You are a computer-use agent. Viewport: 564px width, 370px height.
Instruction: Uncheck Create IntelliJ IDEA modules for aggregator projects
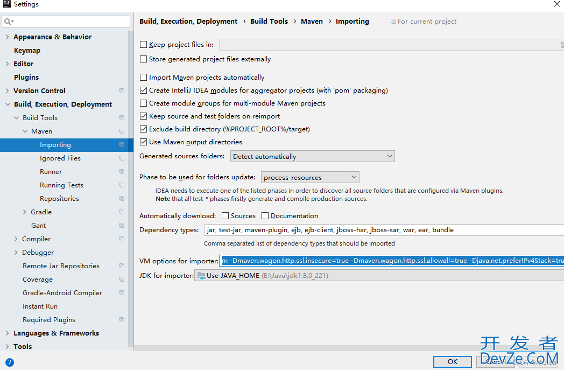click(x=144, y=90)
